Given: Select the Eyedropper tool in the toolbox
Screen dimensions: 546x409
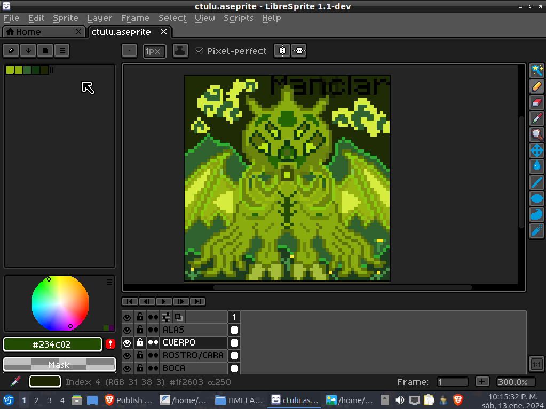Looking at the screenshot, I should 536,118.
